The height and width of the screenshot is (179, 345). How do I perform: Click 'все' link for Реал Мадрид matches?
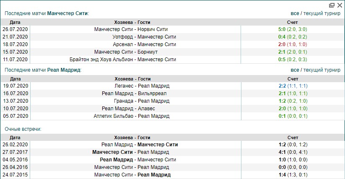point(295,70)
